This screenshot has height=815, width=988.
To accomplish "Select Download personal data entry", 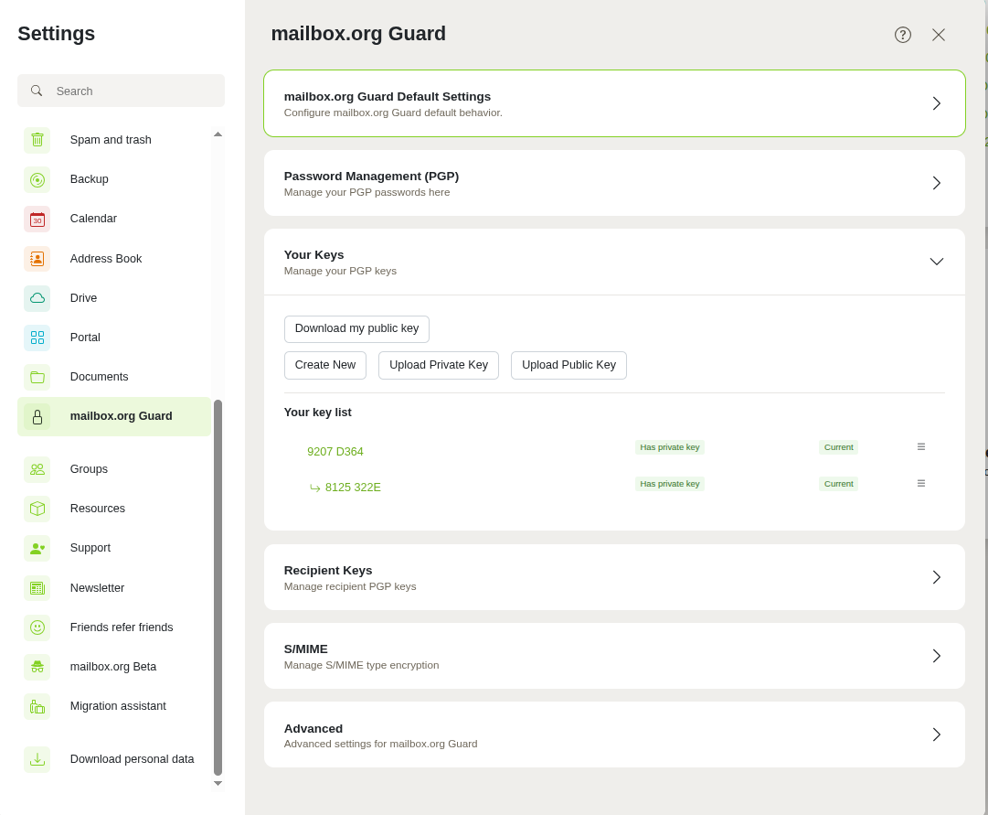I will pyautogui.click(x=114, y=759).
